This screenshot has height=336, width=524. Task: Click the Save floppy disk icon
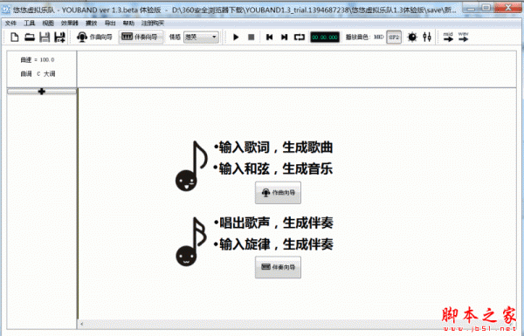(45, 37)
